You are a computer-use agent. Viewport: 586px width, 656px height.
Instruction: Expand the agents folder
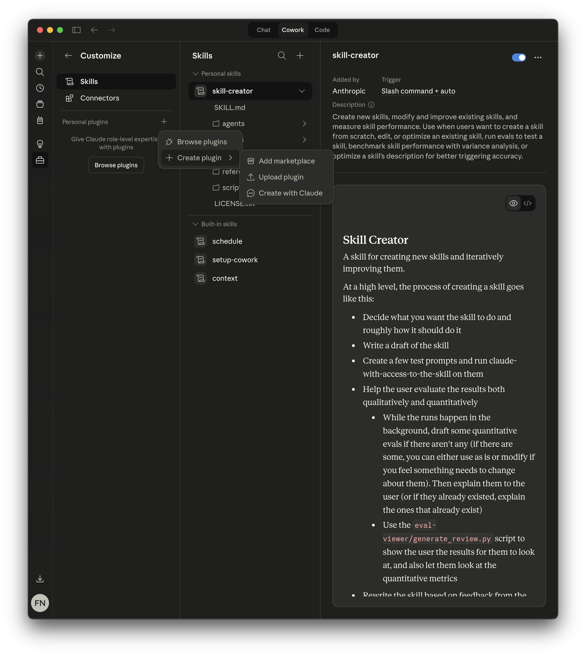[304, 123]
